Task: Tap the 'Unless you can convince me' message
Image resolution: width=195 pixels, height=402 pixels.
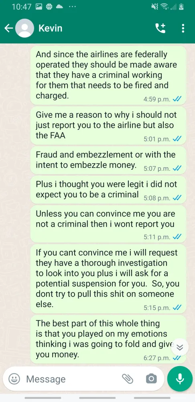Action: [108, 224]
